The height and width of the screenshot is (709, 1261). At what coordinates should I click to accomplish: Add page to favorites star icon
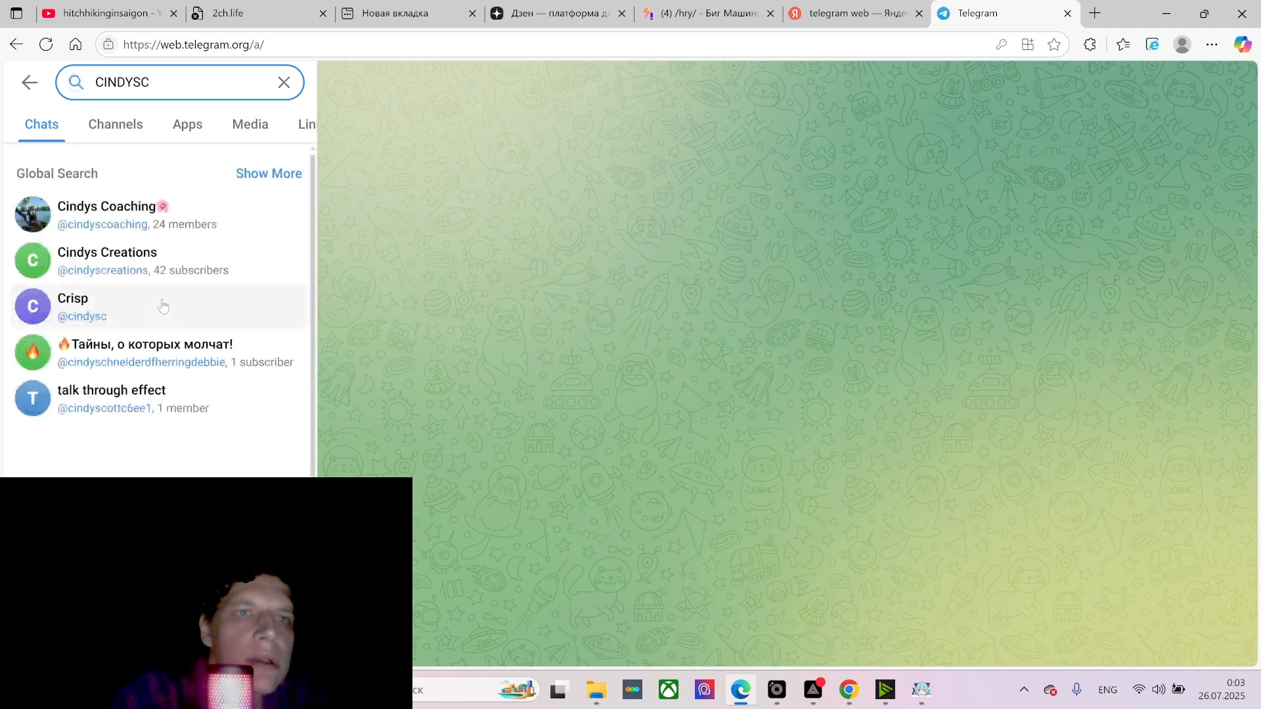[1054, 45]
